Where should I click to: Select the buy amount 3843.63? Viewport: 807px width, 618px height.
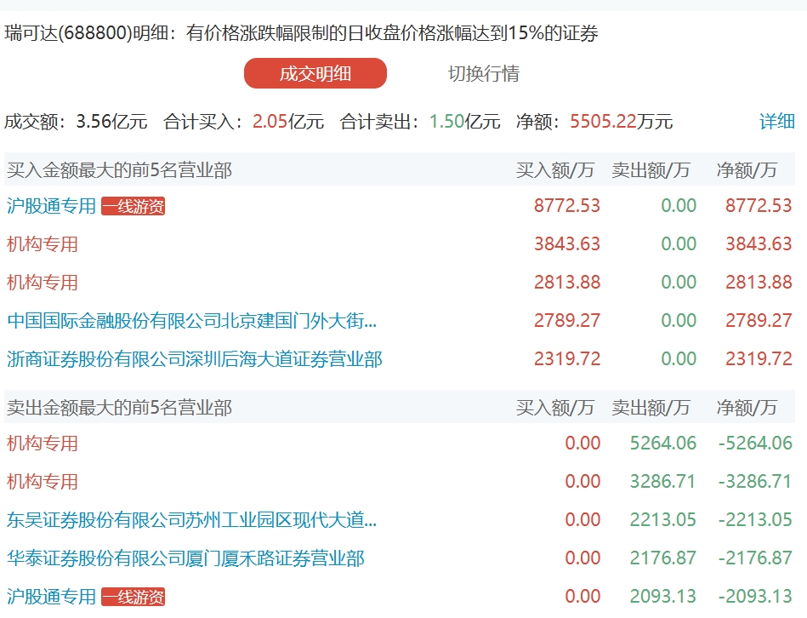567,243
